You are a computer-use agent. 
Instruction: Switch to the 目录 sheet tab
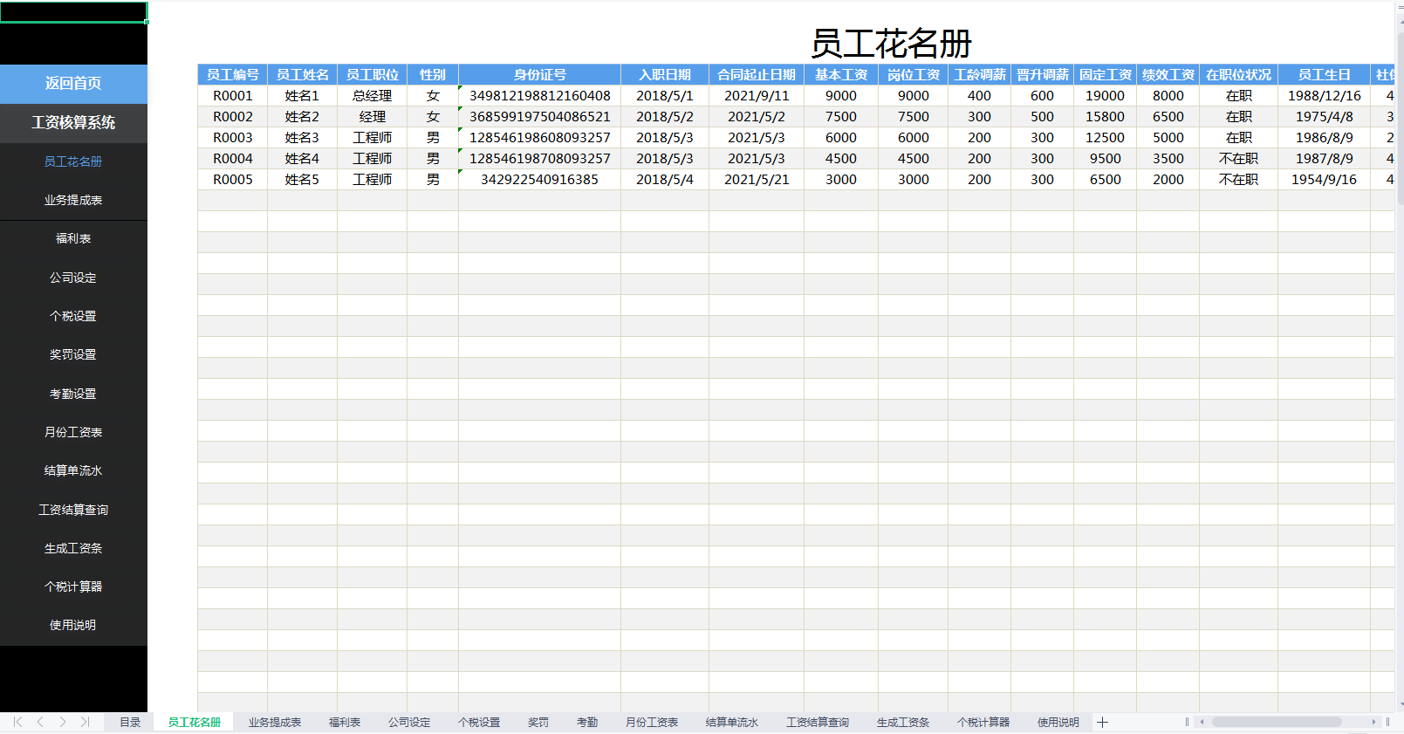pyautogui.click(x=130, y=722)
